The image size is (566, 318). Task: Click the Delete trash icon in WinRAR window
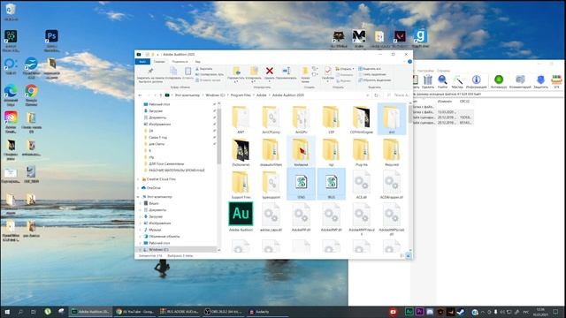click(428, 79)
